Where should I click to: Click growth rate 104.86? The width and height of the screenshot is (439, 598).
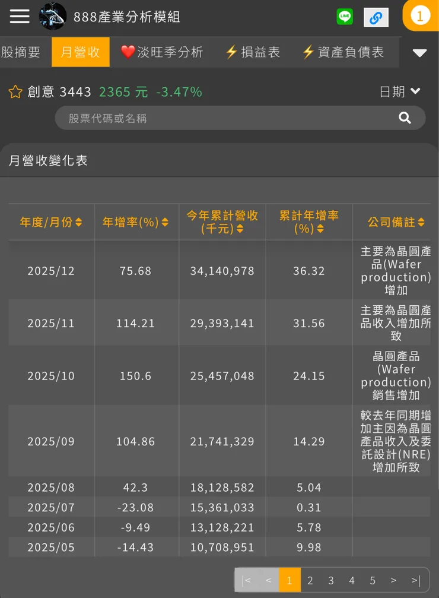[x=135, y=441]
